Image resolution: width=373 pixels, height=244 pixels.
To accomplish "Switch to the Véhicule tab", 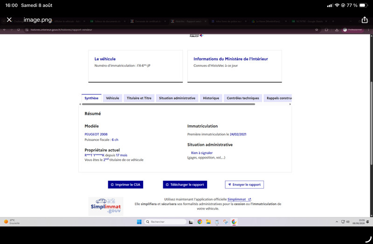I will tap(112, 98).
